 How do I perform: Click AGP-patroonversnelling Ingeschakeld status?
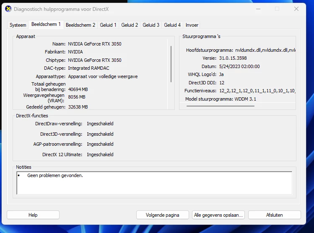[x=100, y=144]
